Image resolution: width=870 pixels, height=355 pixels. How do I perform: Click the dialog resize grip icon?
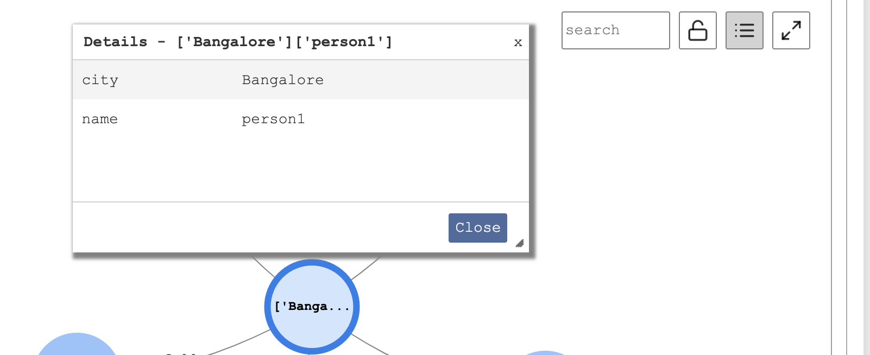tap(520, 243)
